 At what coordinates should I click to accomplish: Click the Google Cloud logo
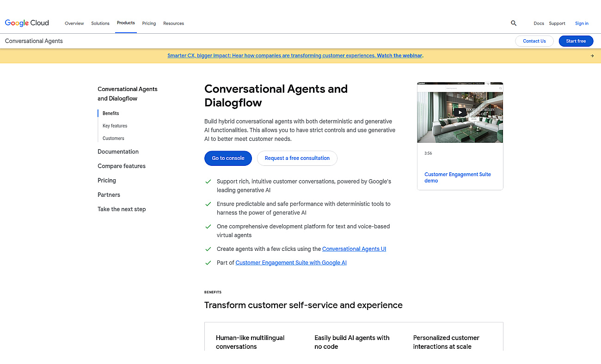coord(27,23)
